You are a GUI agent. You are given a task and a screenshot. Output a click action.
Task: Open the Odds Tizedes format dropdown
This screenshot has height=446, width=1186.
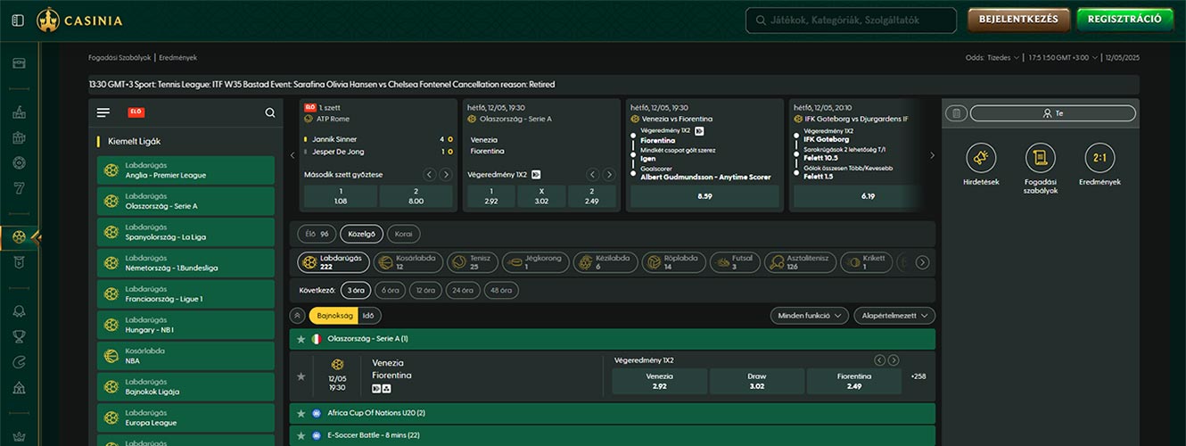coord(1003,58)
